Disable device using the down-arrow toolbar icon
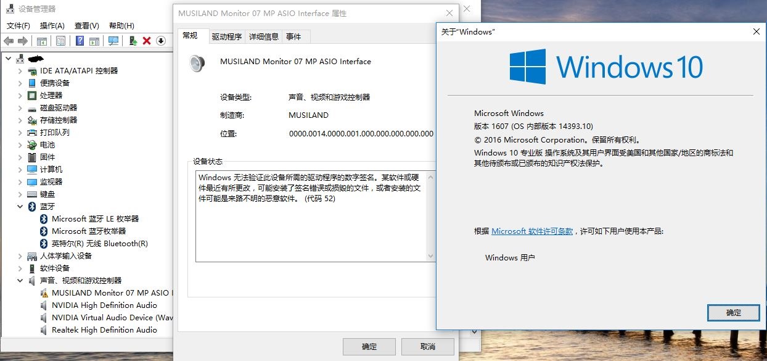767x361 pixels. [x=160, y=41]
